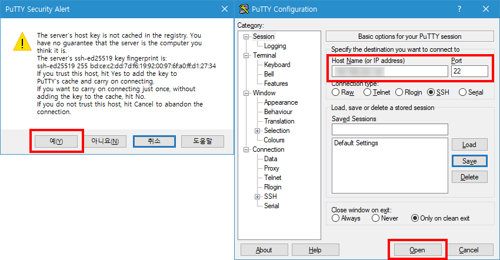Open the Telnet category in the tree
This screenshot has width=500, height=260.
tap(272, 178)
